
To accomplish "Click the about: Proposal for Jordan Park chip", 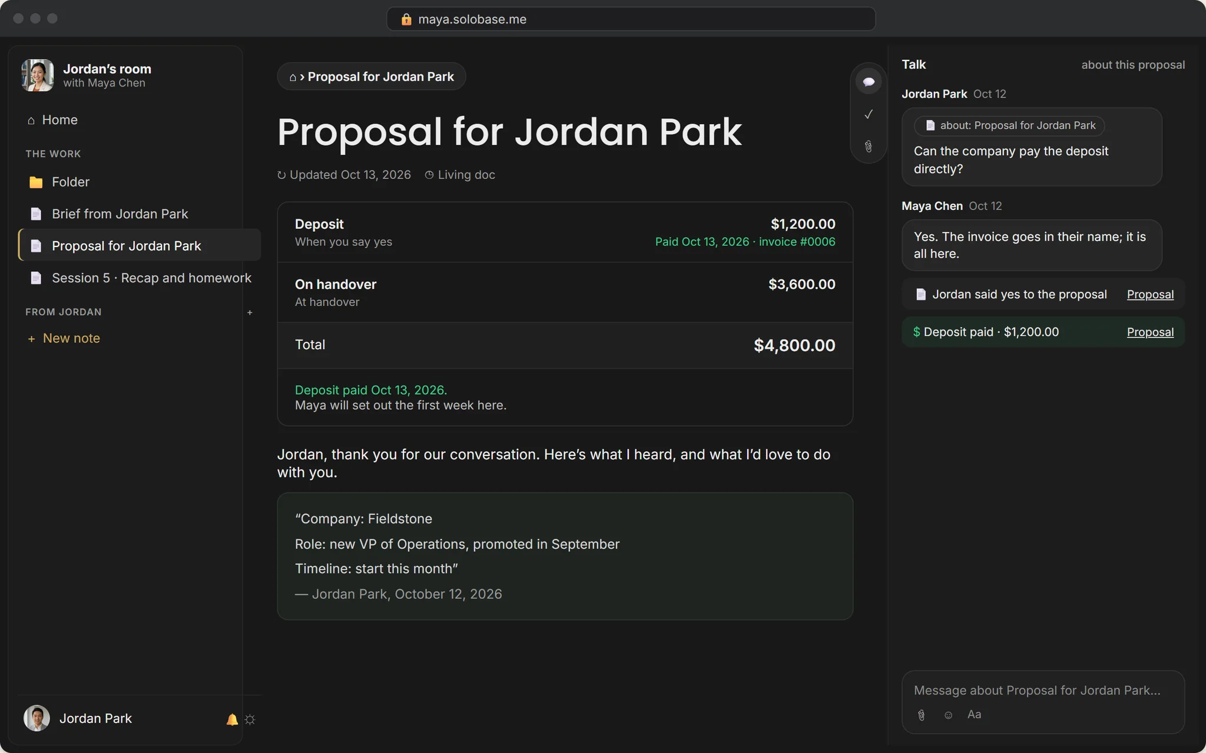I will point(1009,126).
